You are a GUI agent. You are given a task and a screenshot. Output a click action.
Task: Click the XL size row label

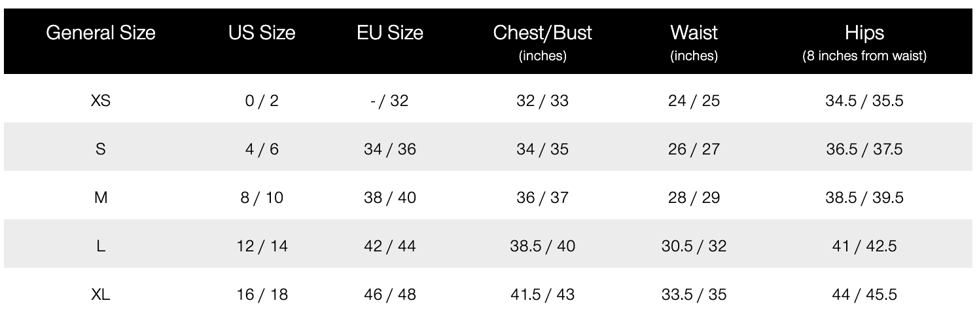(x=101, y=295)
